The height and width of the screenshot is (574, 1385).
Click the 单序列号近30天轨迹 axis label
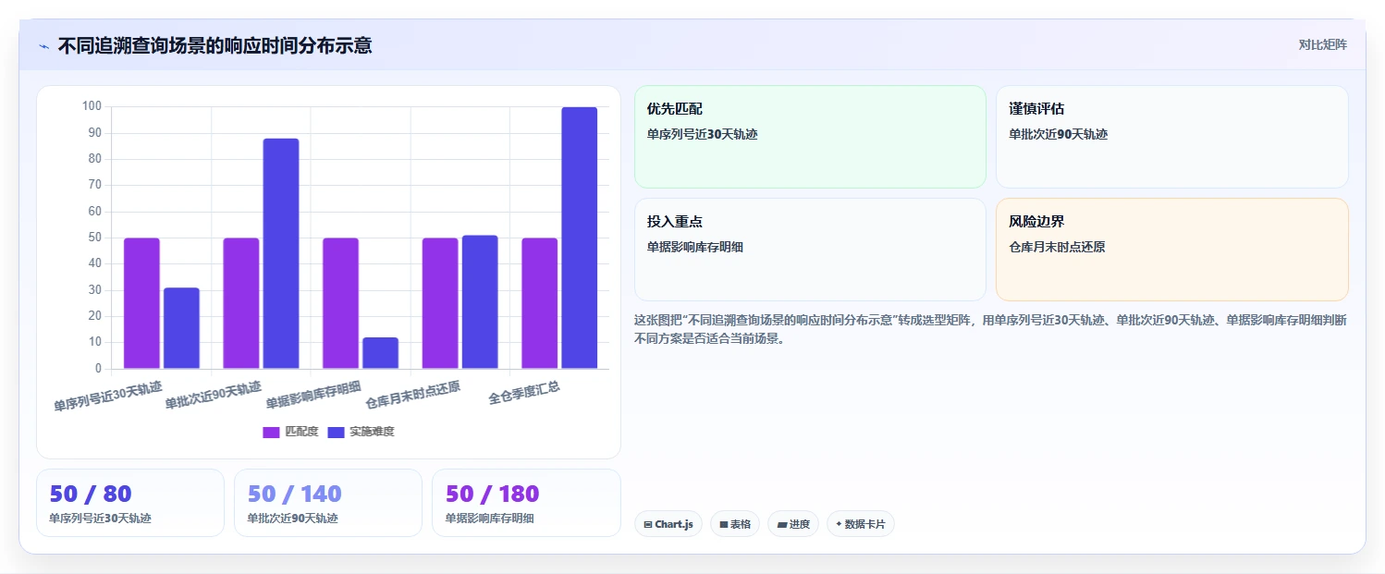coord(108,397)
